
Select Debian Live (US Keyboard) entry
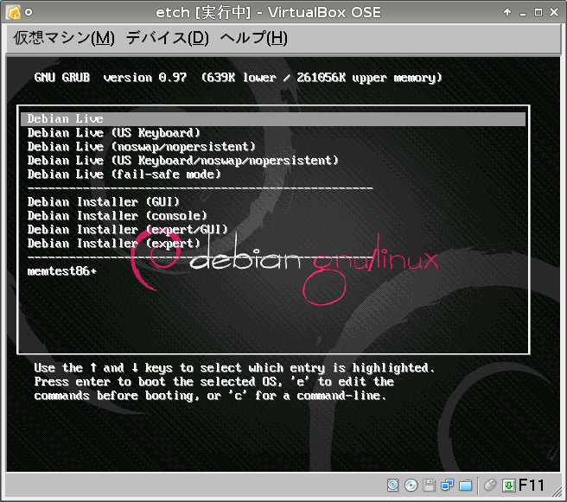coord(113,133)
